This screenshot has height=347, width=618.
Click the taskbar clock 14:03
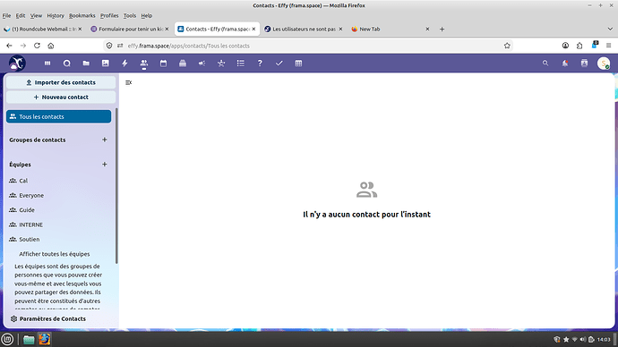604,340
